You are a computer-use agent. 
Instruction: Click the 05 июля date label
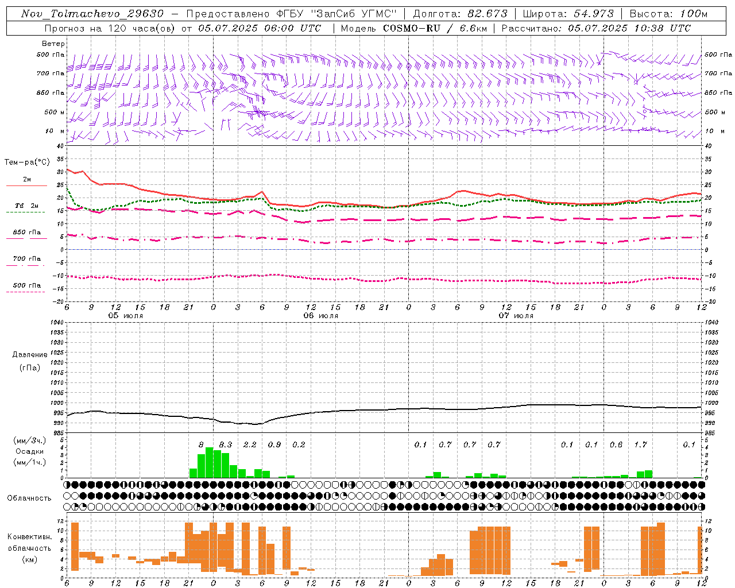pyautogui.click(x=126, y=316)
